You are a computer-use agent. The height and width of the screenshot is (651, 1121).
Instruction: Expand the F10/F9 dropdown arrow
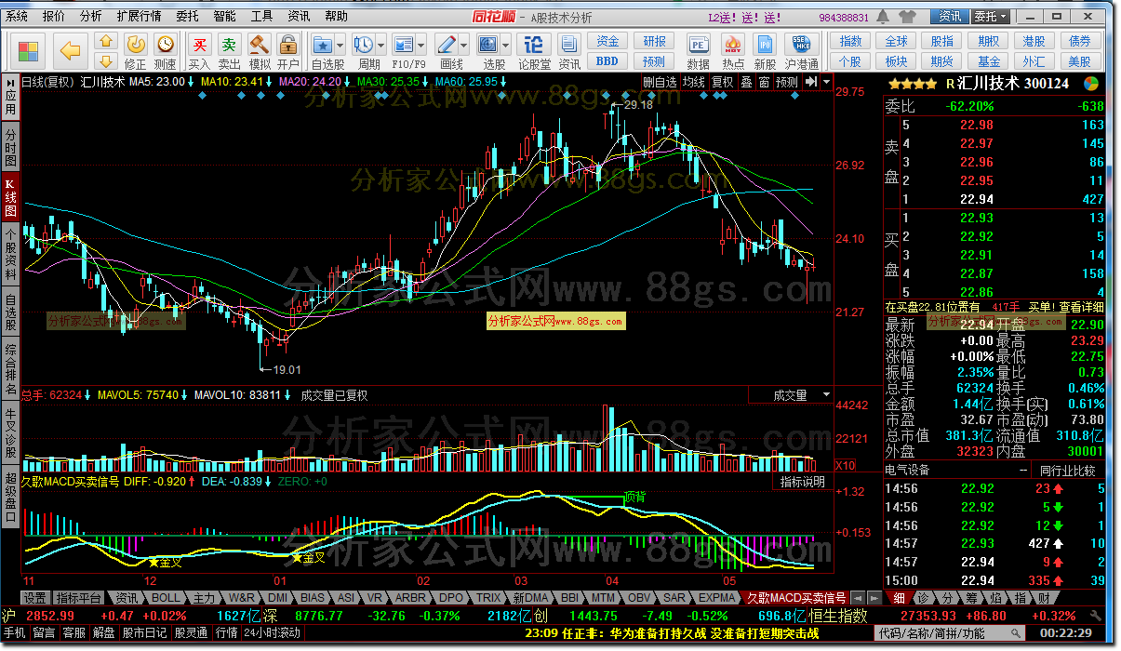click(x=420, y=45)
